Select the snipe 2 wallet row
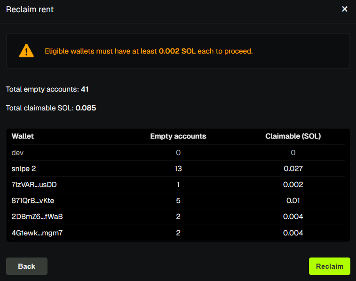 pos(24,169)
